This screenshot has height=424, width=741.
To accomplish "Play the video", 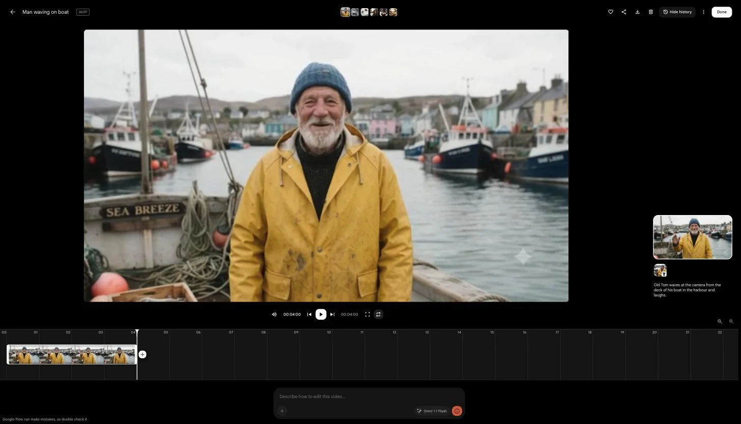I will pos(321,314).
